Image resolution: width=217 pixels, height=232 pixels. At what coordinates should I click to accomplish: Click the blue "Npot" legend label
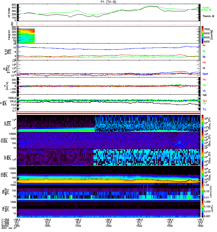pyautogui.click(x=205, y=74)
